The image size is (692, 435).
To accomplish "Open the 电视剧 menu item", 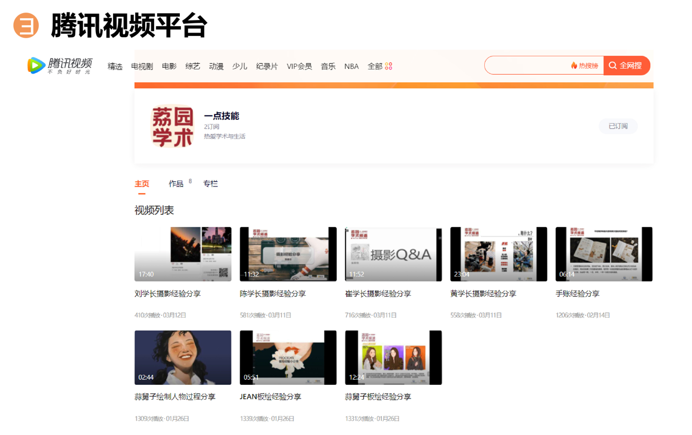I will (142, 66).
